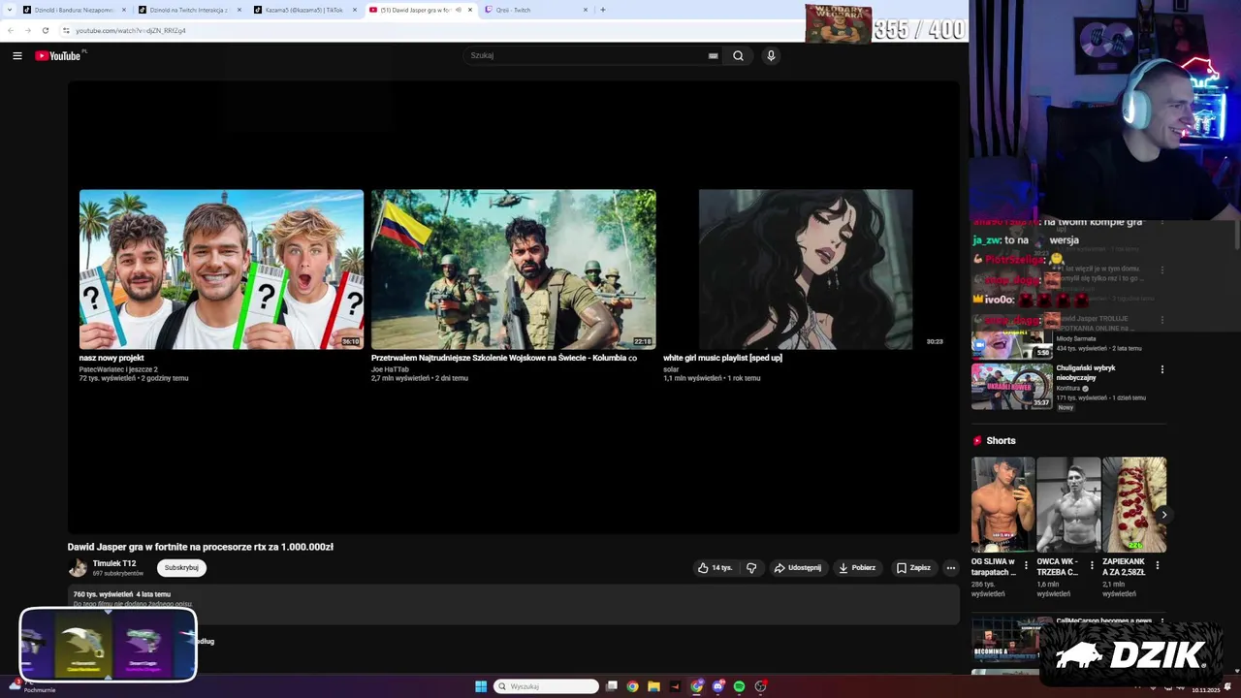Image resolution: width=1241 pixels, height=698 pixels.
Task: Open 'white girl music playlist' thumbnail
Action: pyautogui.click(x=805, y=270)
